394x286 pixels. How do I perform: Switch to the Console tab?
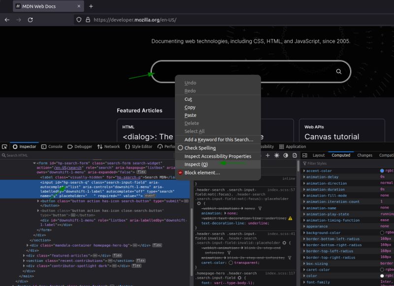coord(52,146)
